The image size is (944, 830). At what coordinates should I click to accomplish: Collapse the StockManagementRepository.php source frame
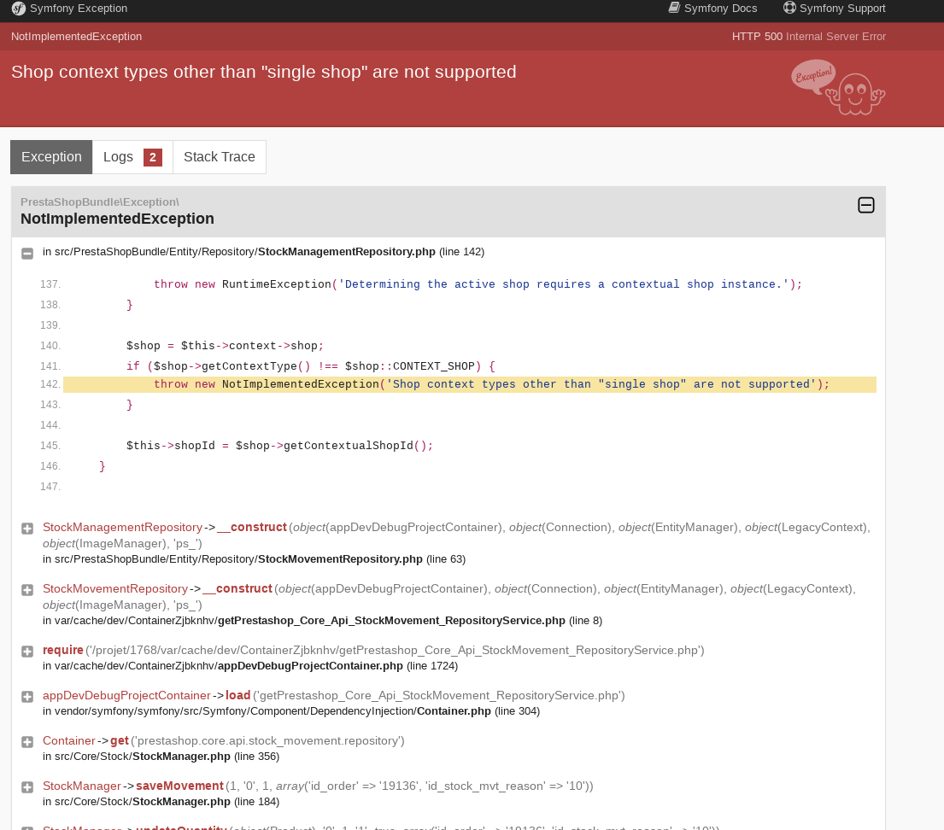[26, 252]
